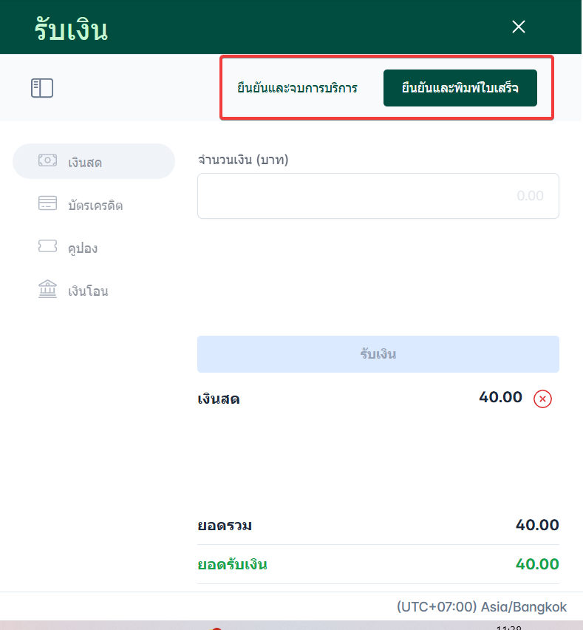Viewport: 583px width, 630px height.
Task: Switch to the บัตรเครดิต payment tab
Action: point(95,205)
